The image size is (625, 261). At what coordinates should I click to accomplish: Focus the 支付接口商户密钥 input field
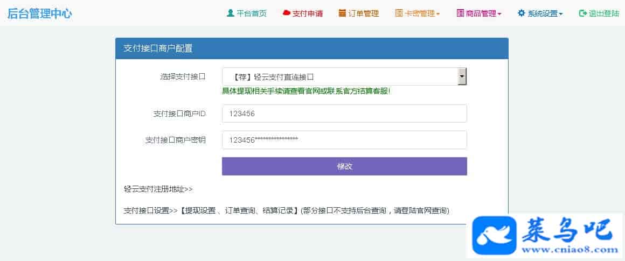tap(344, 140)
